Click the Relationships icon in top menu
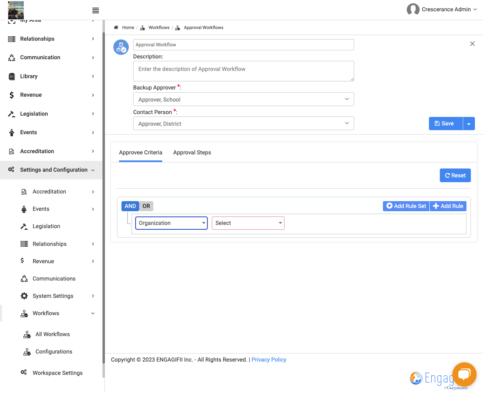The image size is (483, 393). [x=12, y=39]
